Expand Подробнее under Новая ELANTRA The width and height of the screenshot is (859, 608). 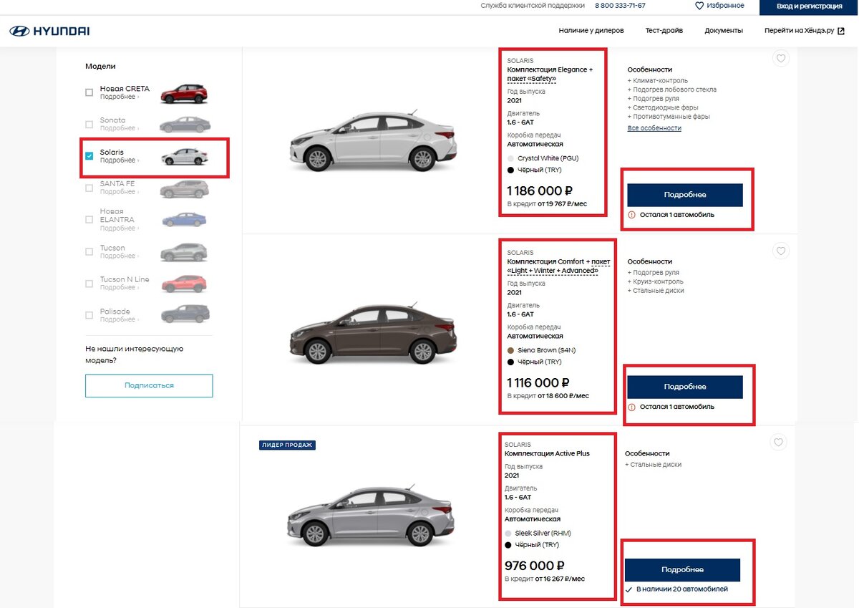tap(119, 228)
